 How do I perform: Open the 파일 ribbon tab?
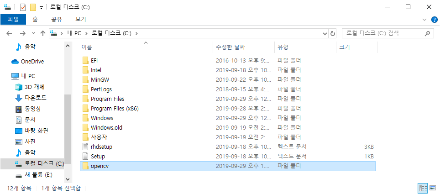[x=13, y=19]
